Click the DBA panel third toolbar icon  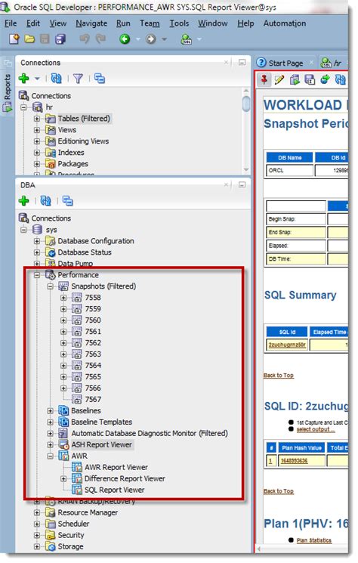(x=67, y=201)
